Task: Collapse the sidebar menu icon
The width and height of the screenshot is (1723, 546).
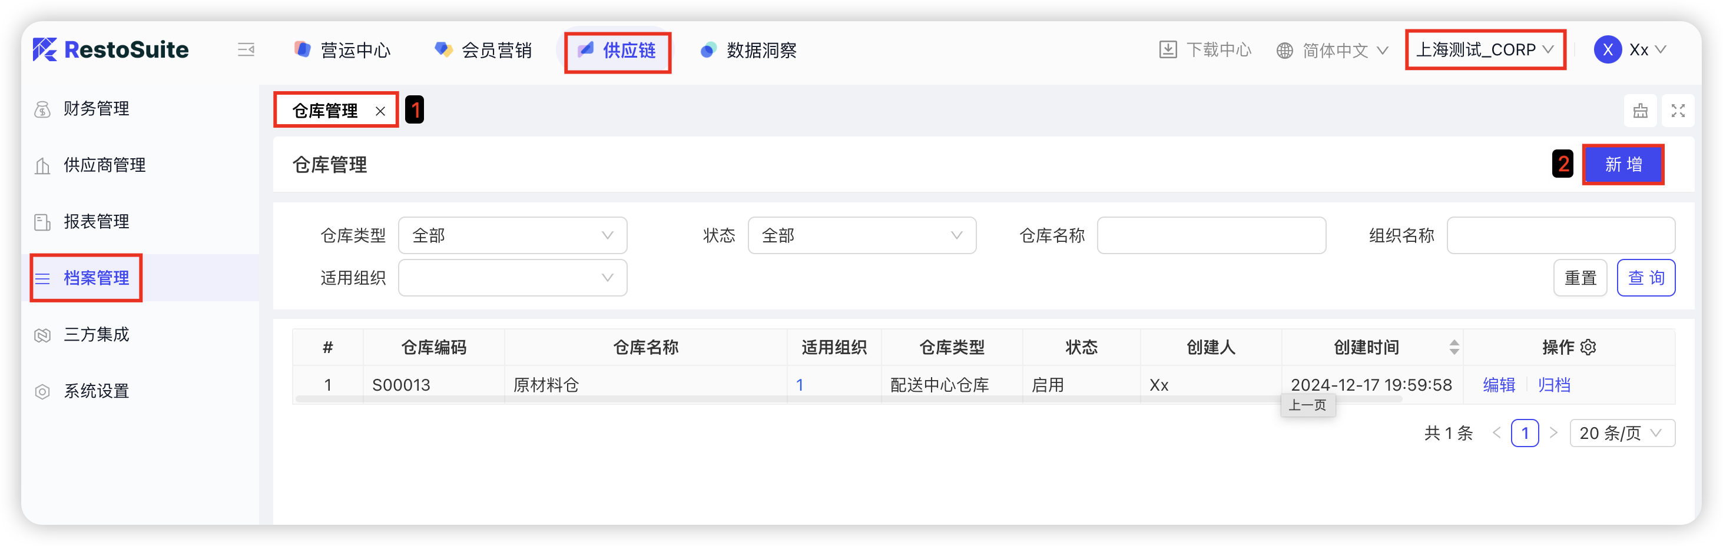Action: (246, 50)
